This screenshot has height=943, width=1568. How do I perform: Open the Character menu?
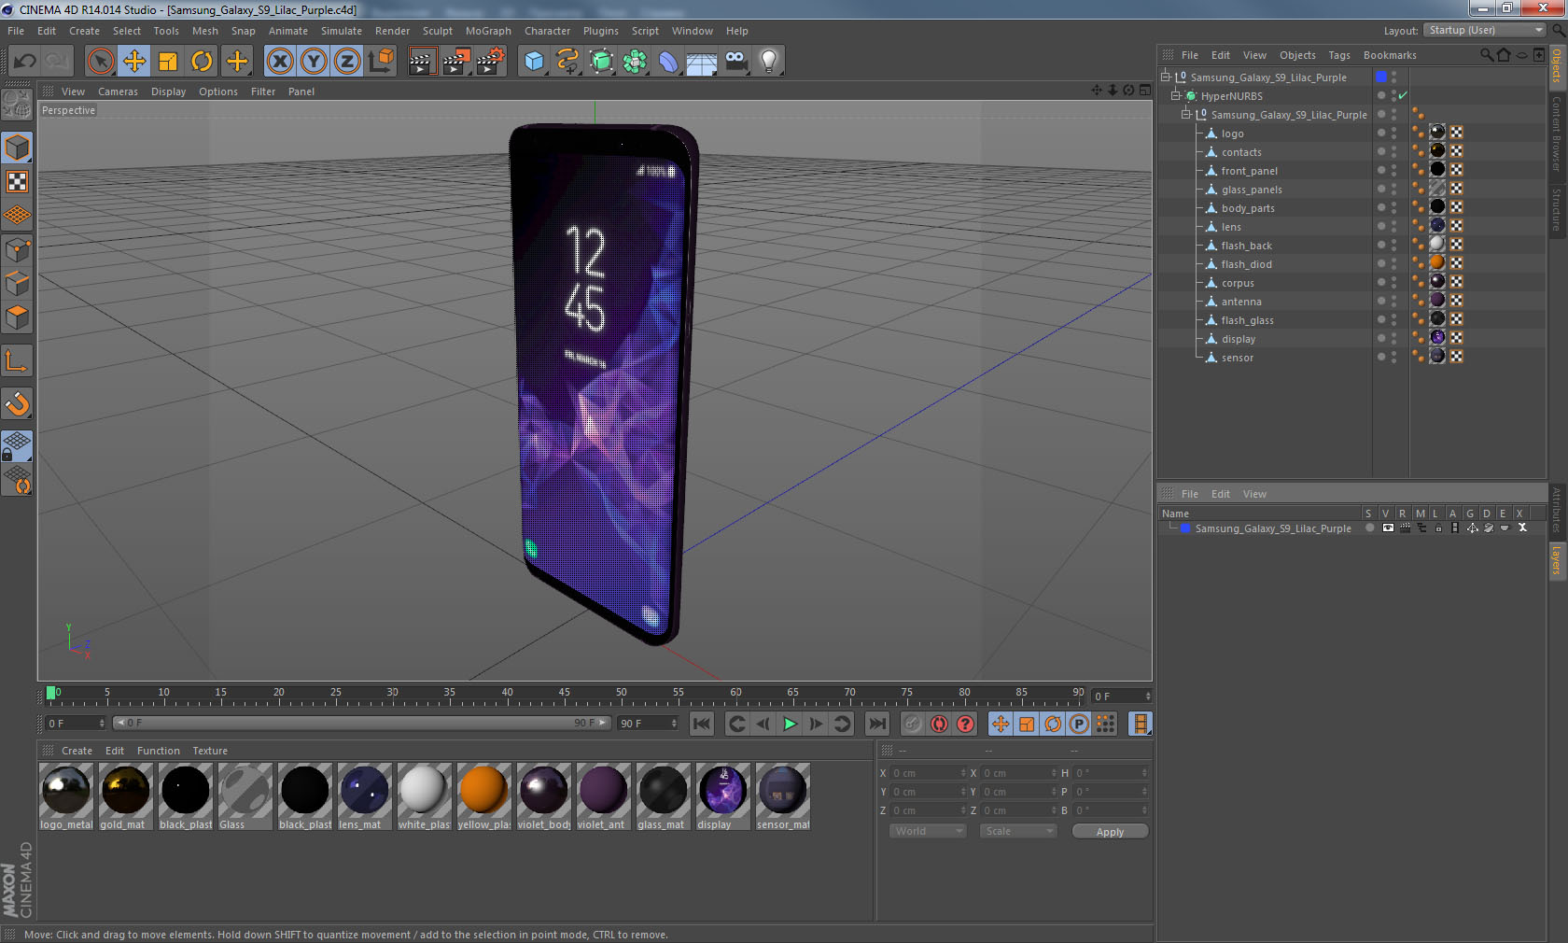pyautogui.click(x=547, y=31)
